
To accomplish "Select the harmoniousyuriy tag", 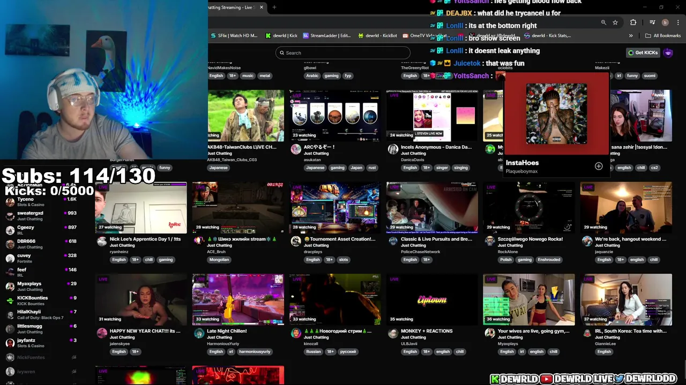I will click(x=255, y=352).
